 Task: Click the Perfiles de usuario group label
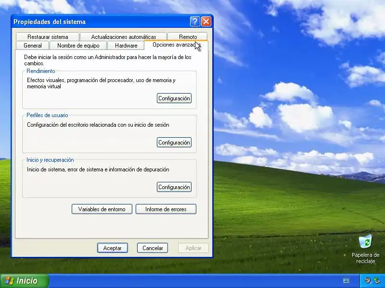pos(47,115)
